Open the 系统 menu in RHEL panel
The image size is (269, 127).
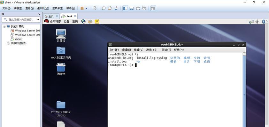(75, 22)
